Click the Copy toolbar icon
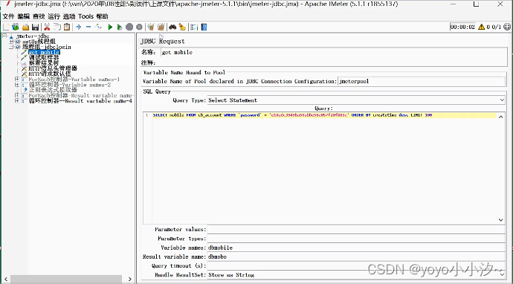Viewport: 513px width, 284px height. pos(57,28)
